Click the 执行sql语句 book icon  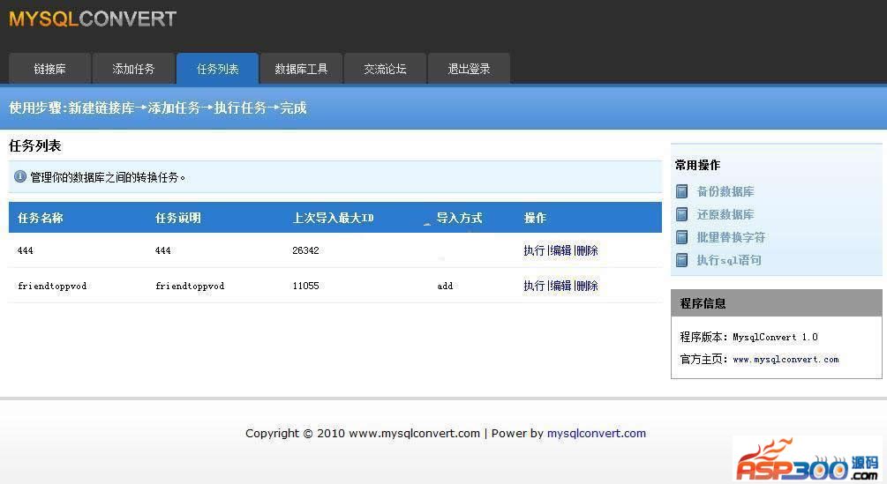682,260
